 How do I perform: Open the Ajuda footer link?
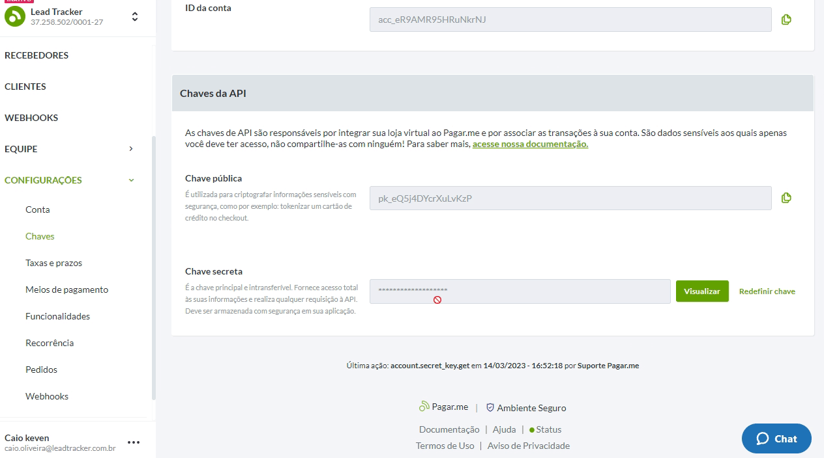(x=504, y=429)
